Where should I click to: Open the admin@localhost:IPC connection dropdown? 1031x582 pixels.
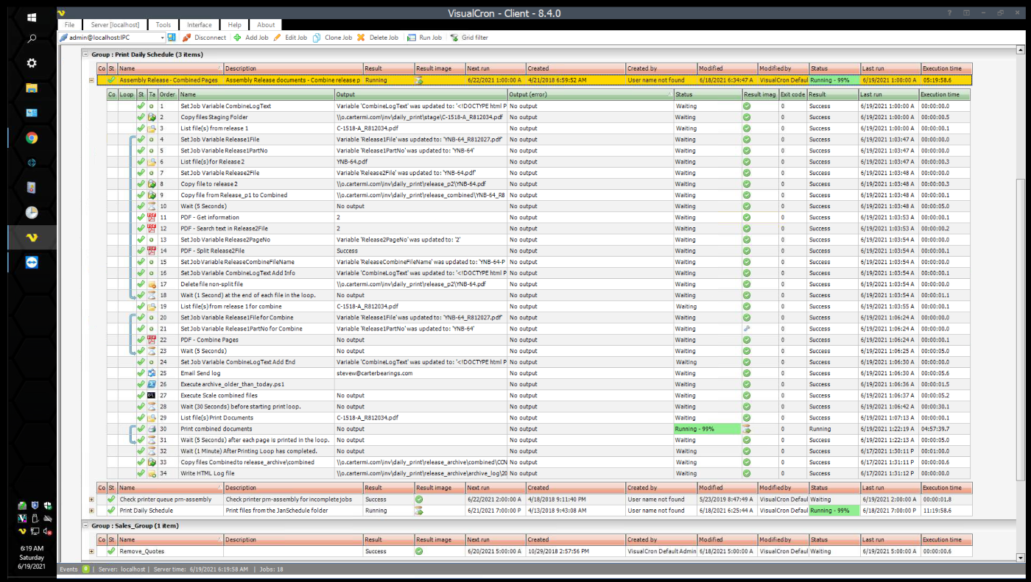coord(162,38)
